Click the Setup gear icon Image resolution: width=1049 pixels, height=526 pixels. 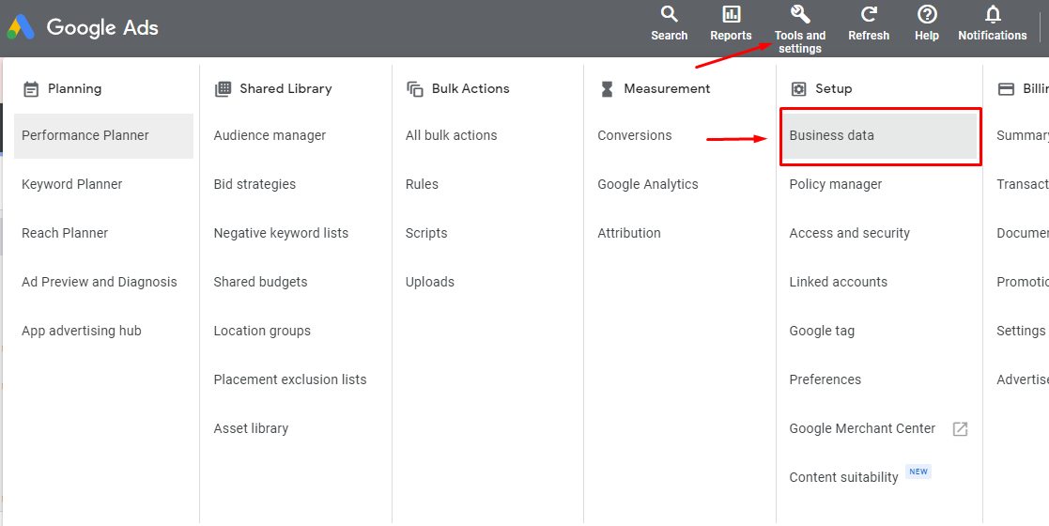pyautogui.click(x=799, y=89)
